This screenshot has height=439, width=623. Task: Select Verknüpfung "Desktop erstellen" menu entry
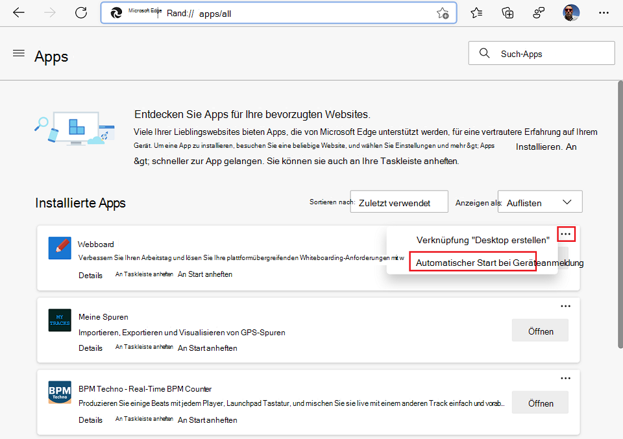tap(483, 240)
